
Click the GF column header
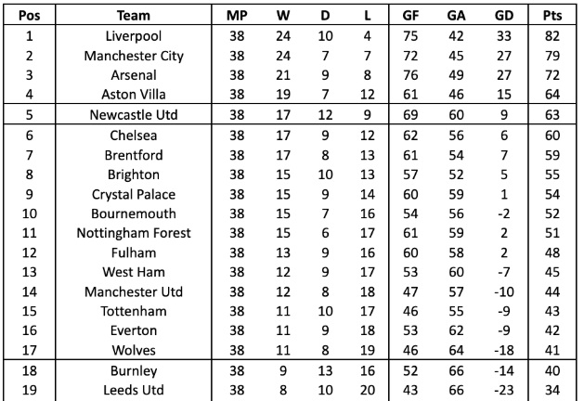click(409, 16)
